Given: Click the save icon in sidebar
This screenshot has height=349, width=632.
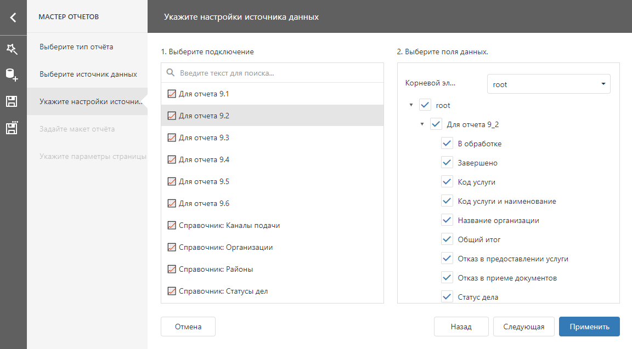Looking at the screenshot, I should 12,101.
